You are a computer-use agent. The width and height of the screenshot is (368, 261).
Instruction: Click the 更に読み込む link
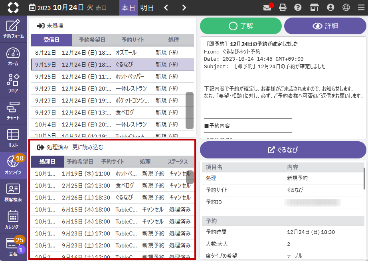(x=87, y=147)
